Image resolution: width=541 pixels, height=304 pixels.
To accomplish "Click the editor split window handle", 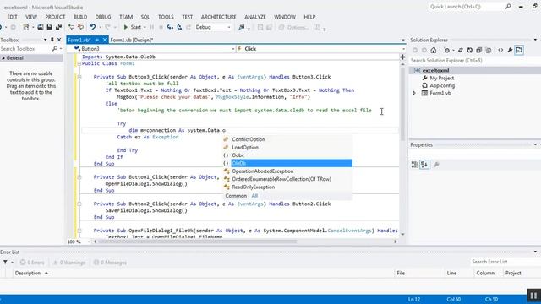I will coord(402,57).
